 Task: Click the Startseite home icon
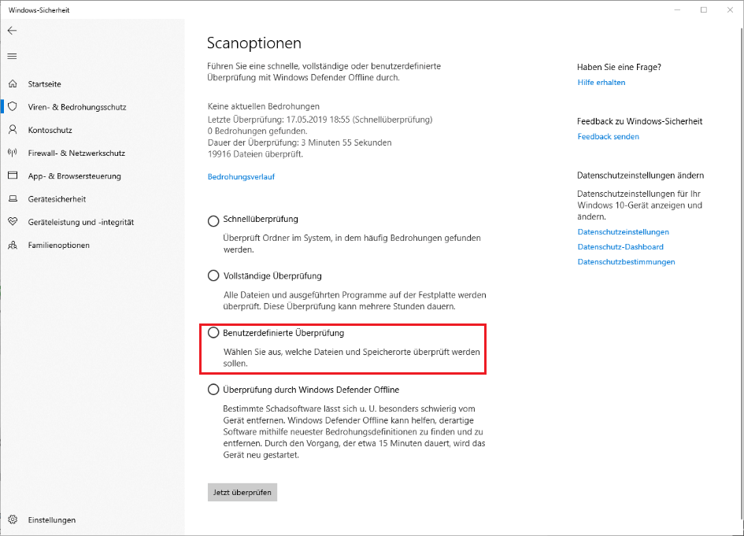point(13,83)
